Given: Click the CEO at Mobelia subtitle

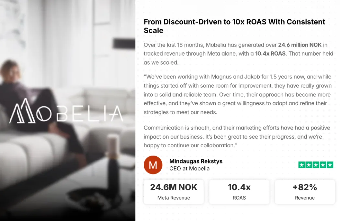Looking at the screenshot, I should pos(189,169).
